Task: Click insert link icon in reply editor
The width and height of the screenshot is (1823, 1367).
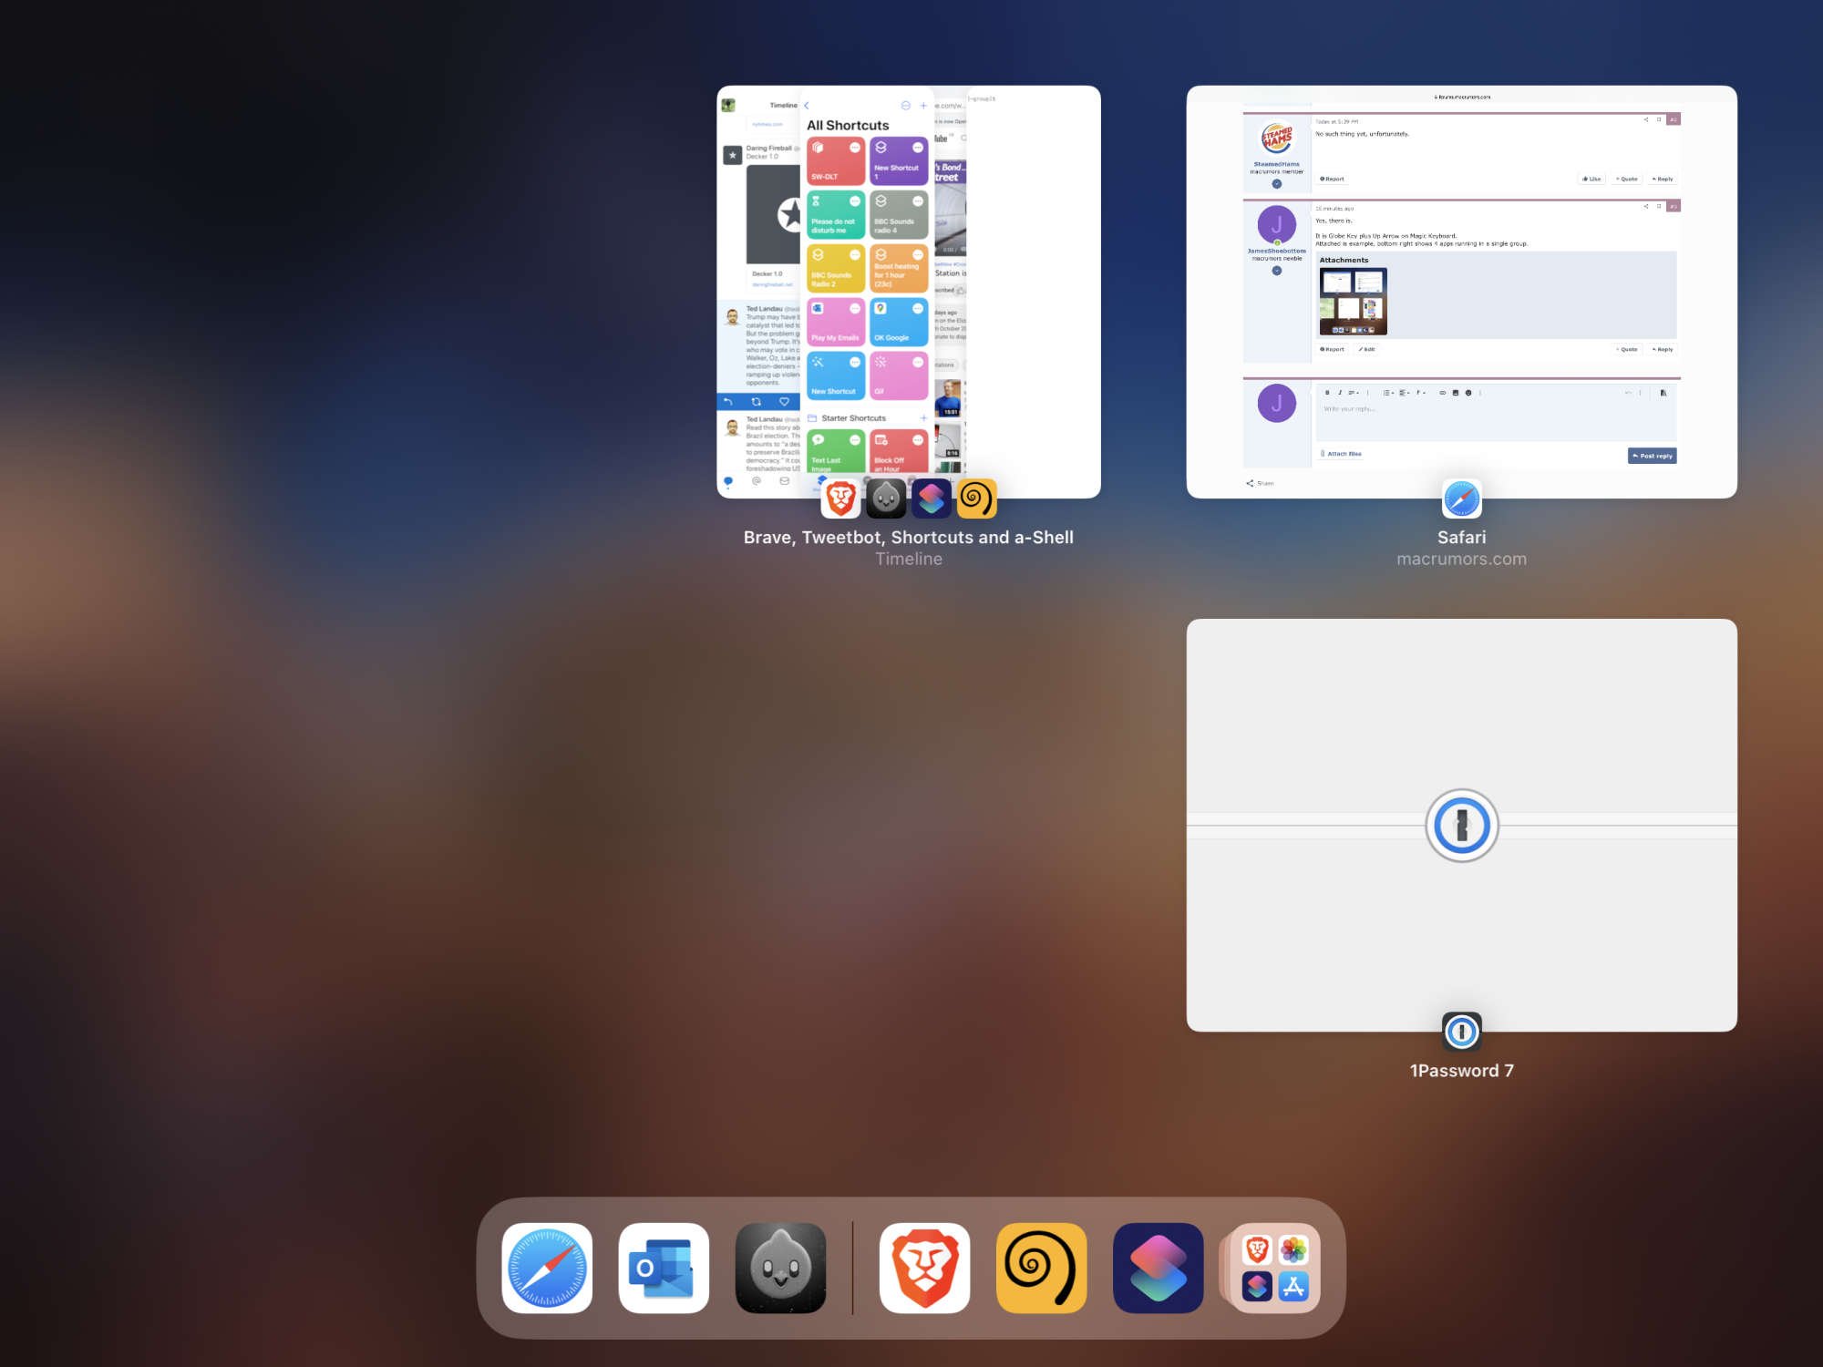Action: [x=1442, y=393]
